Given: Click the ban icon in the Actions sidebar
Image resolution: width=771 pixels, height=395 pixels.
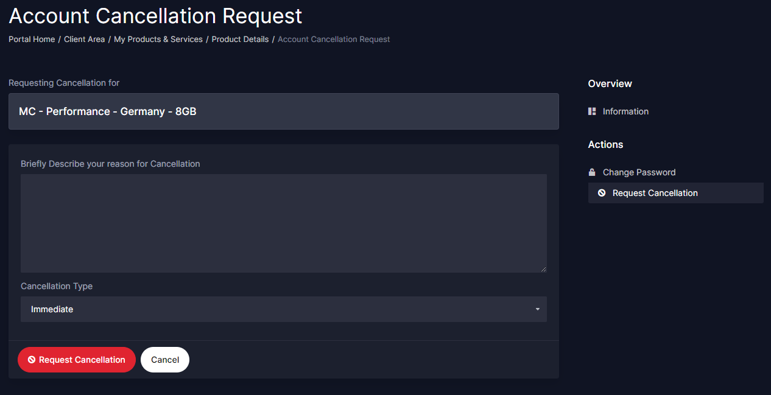Looking at the screenshot, I should tap(602, 193).
